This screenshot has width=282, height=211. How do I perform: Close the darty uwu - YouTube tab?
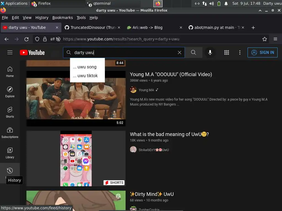57,27
